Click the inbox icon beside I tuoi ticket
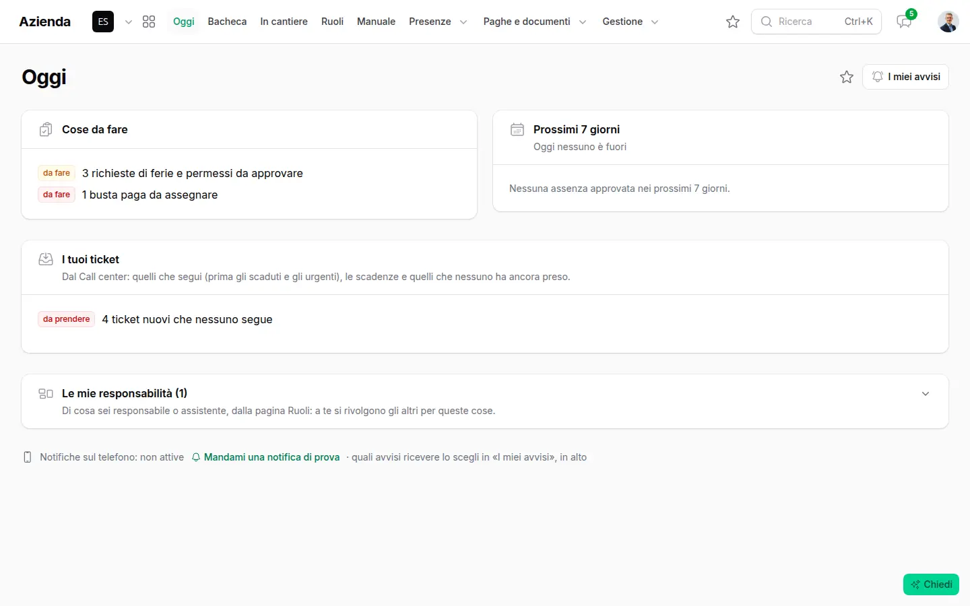The height and width of the screenshot is (606, 970). pyautogui.click(x=46, y=259)
